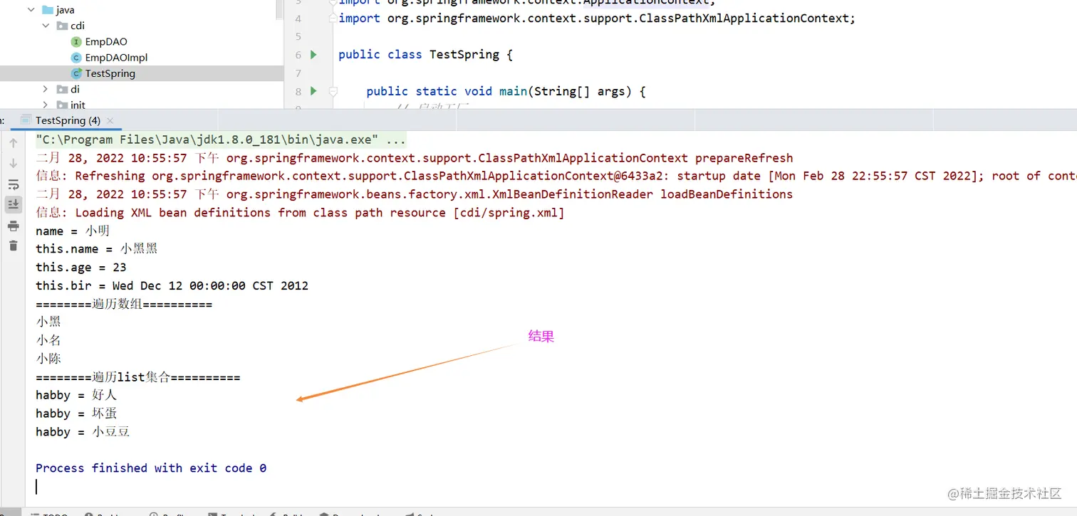The height and width of the screenshot is (516, 1077).
Task: Collapse the cdi package node
Action: [x=46, y=26]
